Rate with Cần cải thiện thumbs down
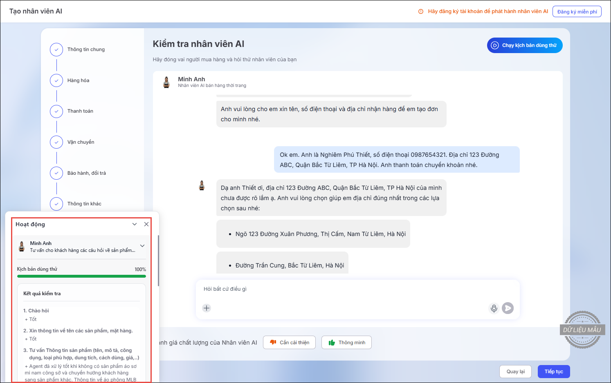The image size is (611, 383). (x=289, y=343)
